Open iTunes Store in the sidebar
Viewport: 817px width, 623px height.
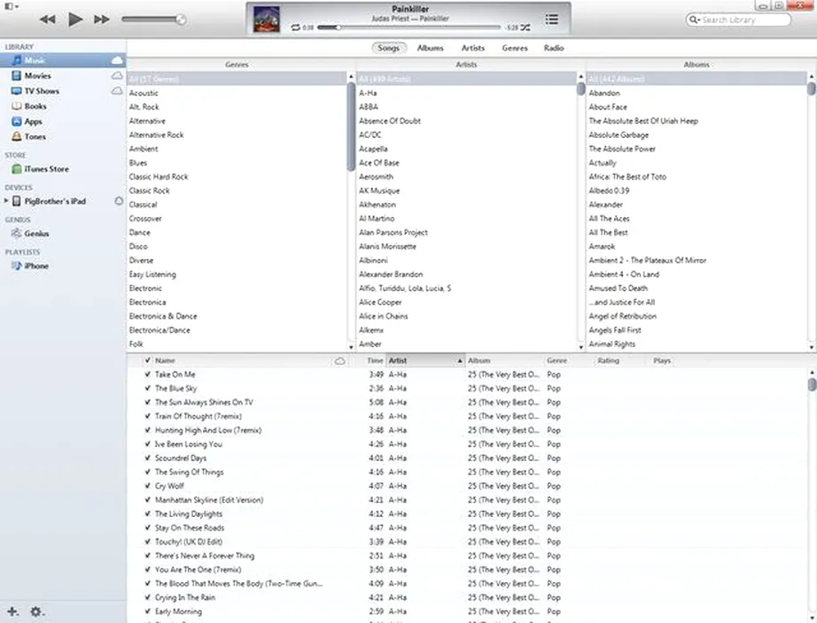pos(44,169)
